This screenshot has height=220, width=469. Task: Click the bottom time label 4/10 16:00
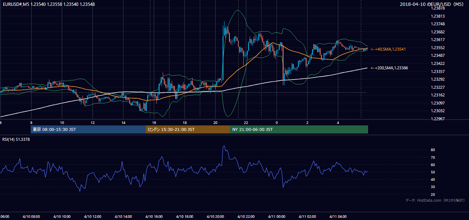pos(154,217)
